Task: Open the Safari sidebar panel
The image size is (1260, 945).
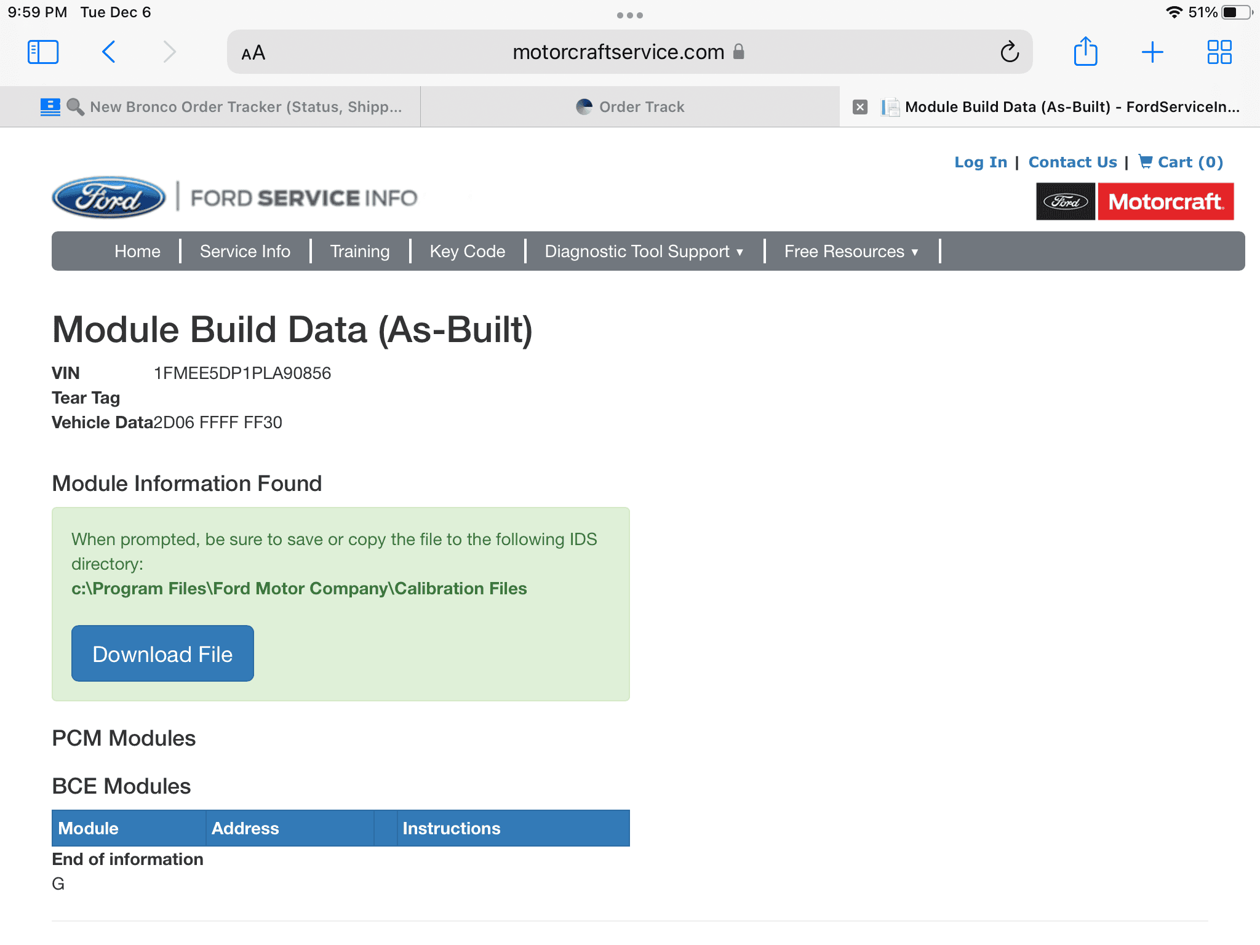Action: [43, 52]
